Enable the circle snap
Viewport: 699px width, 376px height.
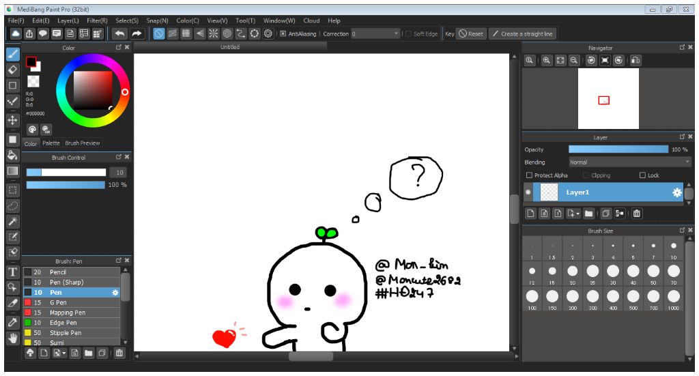click(x=227, y=33)
